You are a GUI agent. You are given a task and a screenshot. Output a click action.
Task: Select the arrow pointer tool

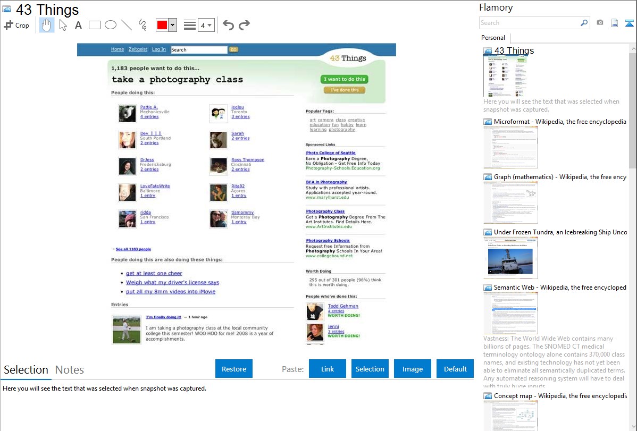tap(63, 25)
